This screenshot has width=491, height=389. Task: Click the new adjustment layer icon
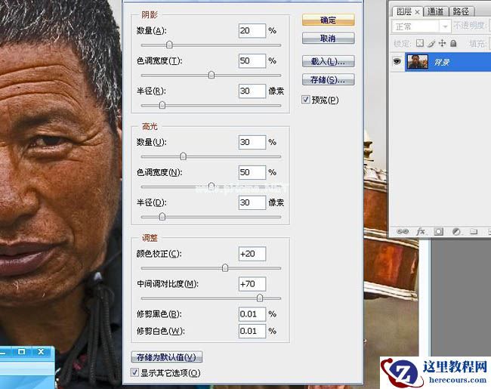(456, 231)
